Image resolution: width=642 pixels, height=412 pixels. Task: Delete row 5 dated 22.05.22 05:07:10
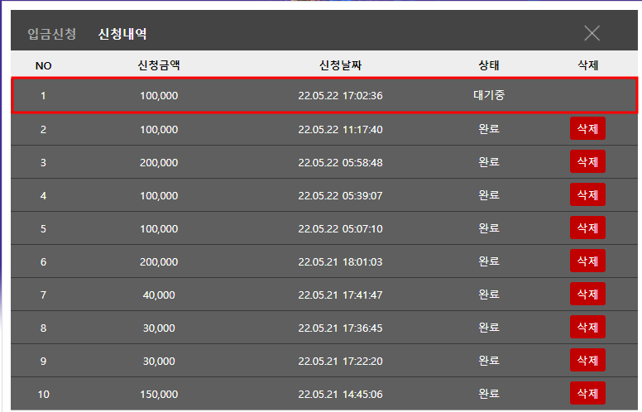coord(587,228)
